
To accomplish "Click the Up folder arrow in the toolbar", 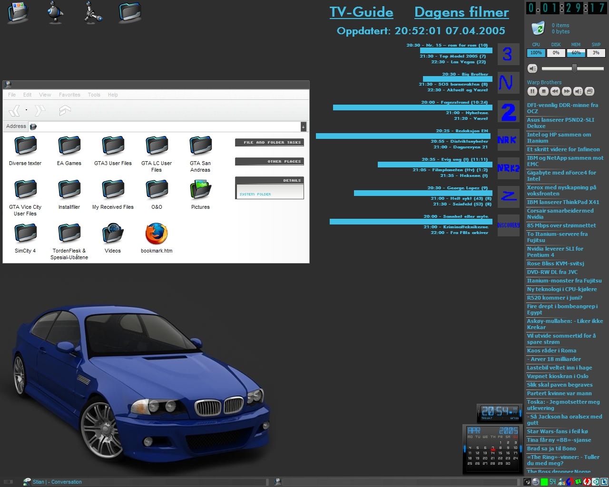I will click(65, 110).
